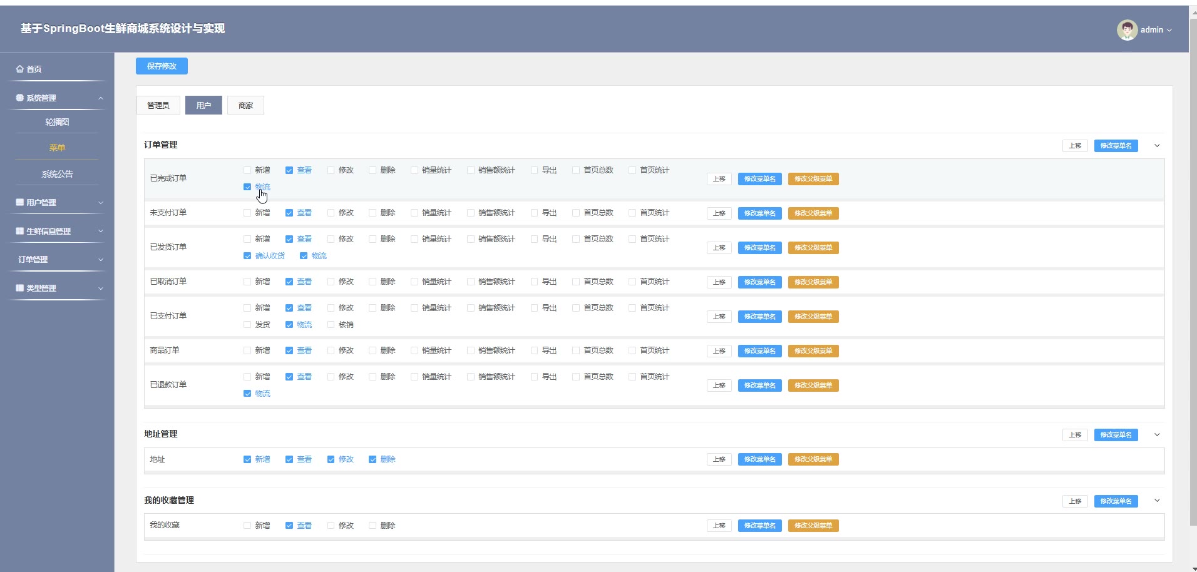Click the home icon beside 首页
1197x572 pixels.
(x=20, y=69)
